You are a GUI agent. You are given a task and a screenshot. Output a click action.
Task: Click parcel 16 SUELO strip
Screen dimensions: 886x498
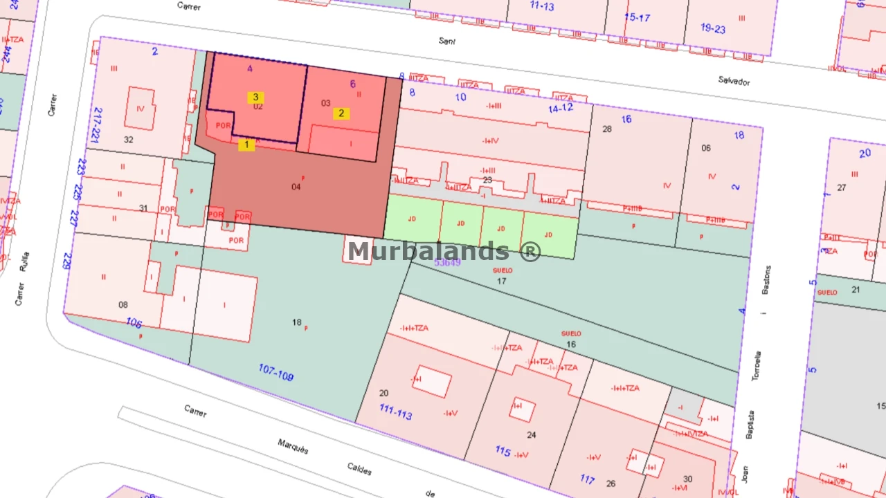[x=570, y=343]
